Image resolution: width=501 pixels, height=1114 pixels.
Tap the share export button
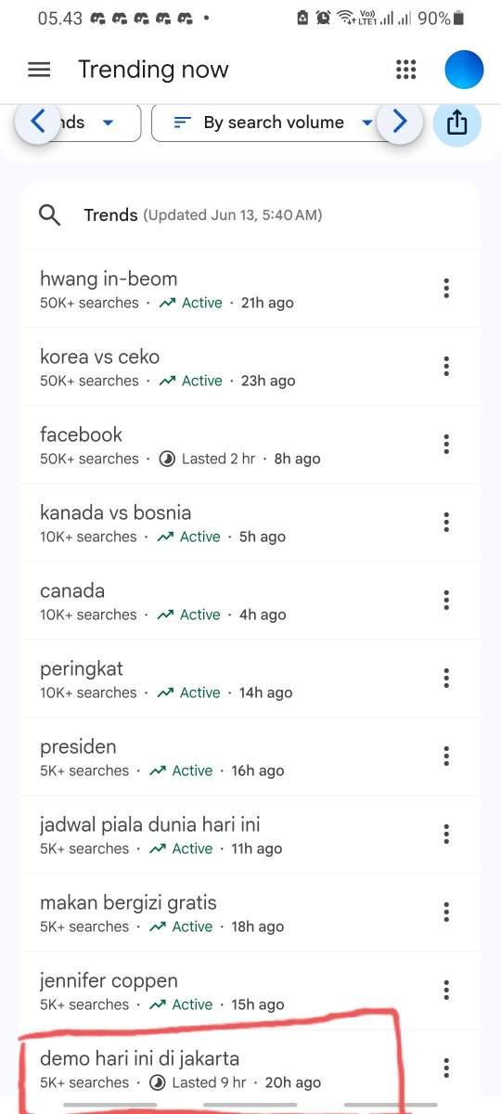tap(457, 123)
